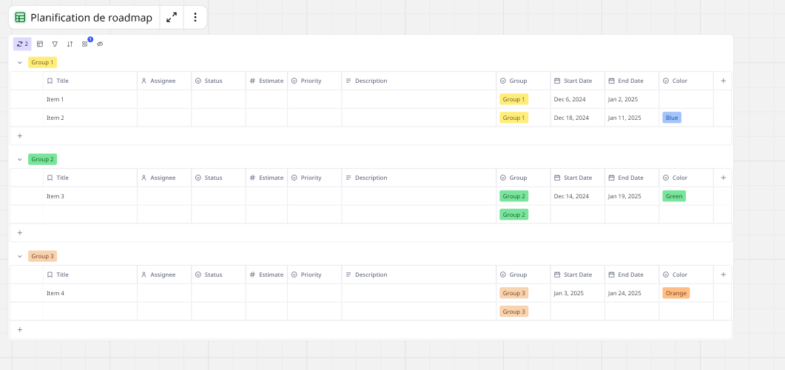Click start date Dec 6, 2024

570,99
